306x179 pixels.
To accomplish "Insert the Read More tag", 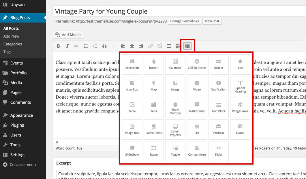I will point(169,46).
